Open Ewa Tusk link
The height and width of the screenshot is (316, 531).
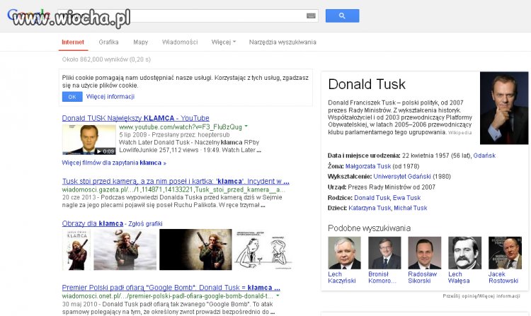[406, 198]
